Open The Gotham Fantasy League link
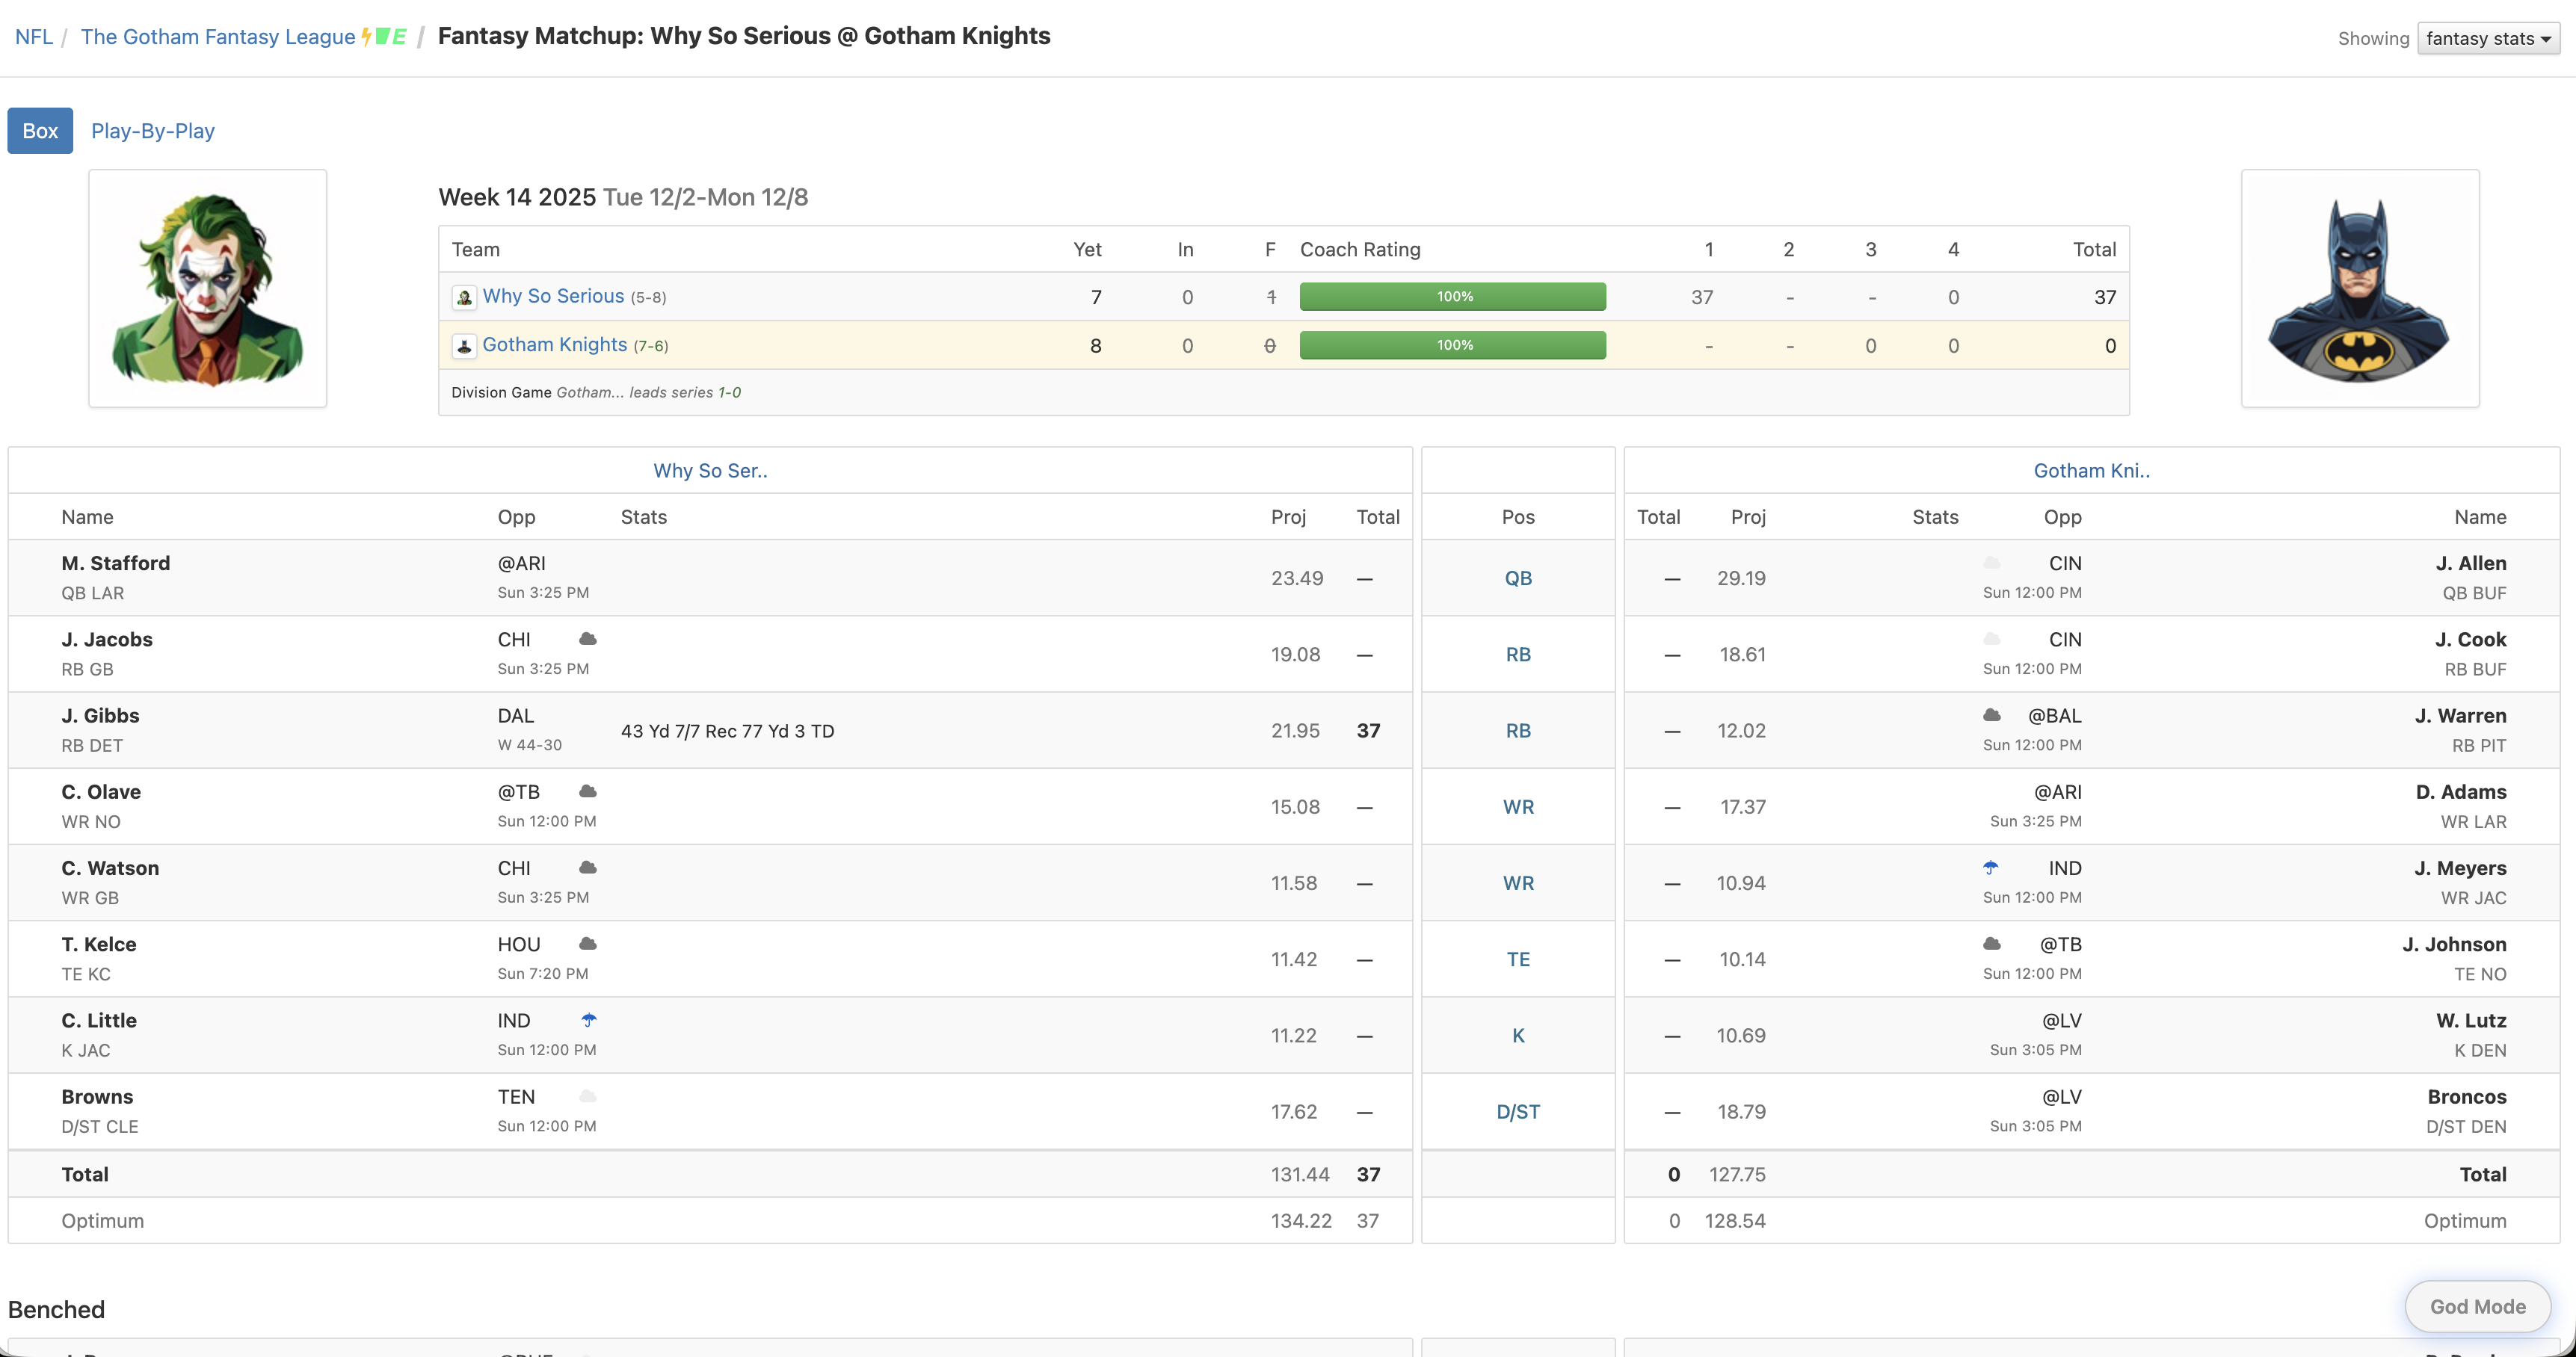 (x=218, y=37)
